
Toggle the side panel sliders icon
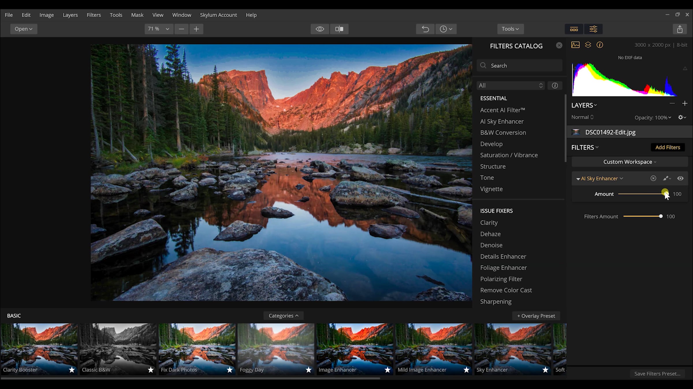593,29
